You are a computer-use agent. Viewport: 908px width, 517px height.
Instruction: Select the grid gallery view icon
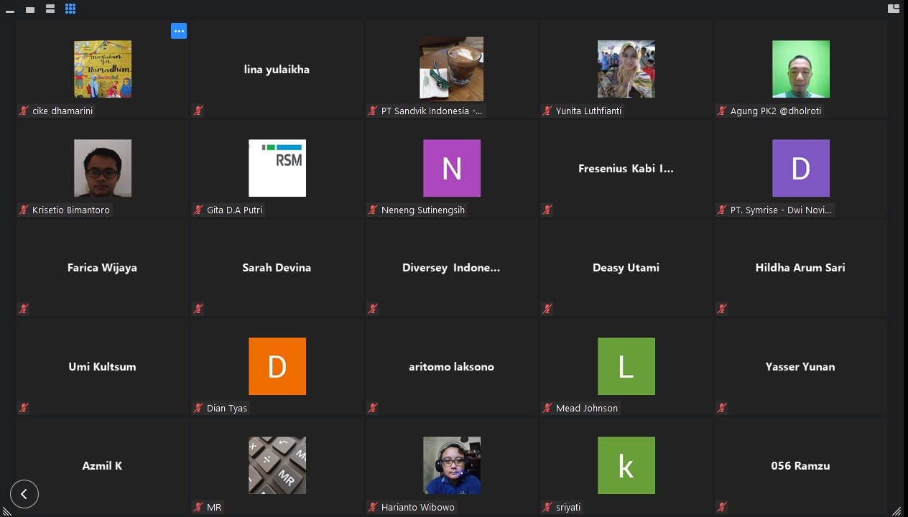70,9
